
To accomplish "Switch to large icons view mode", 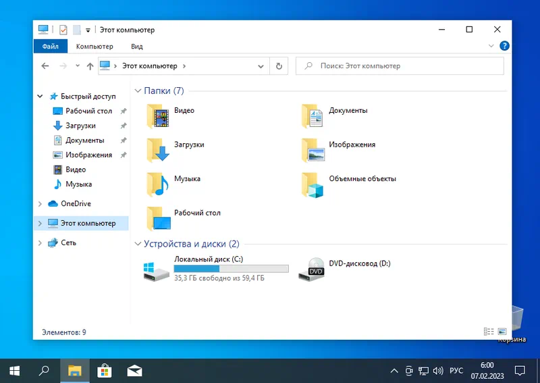I will (502, 332).
